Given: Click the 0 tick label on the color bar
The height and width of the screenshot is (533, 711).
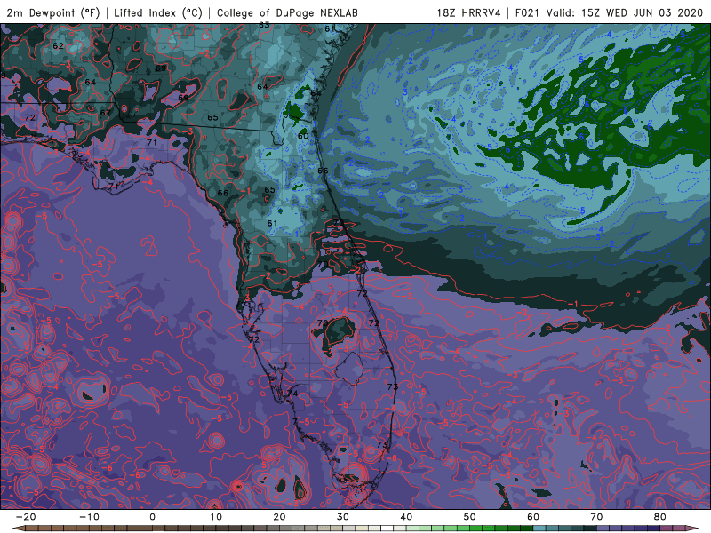Looking at the screenshot, I should 152,517.
